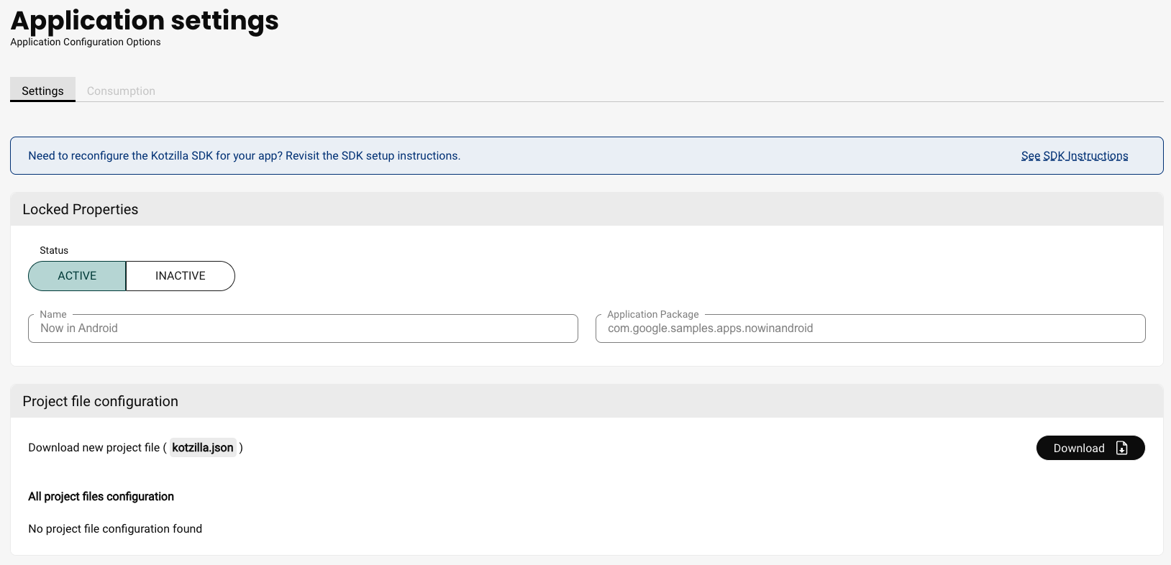Click the All project files configuration heading
This screenshot has height=565, width=1171.
(x=101, y=497)
